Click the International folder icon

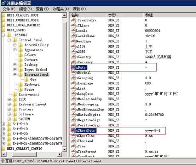pyautogui.click(x=21, y=74)
